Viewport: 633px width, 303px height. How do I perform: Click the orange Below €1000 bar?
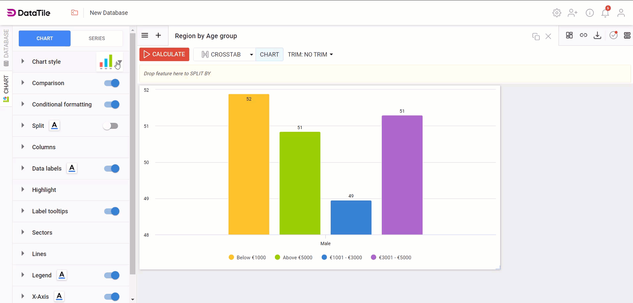click(249, 165)
